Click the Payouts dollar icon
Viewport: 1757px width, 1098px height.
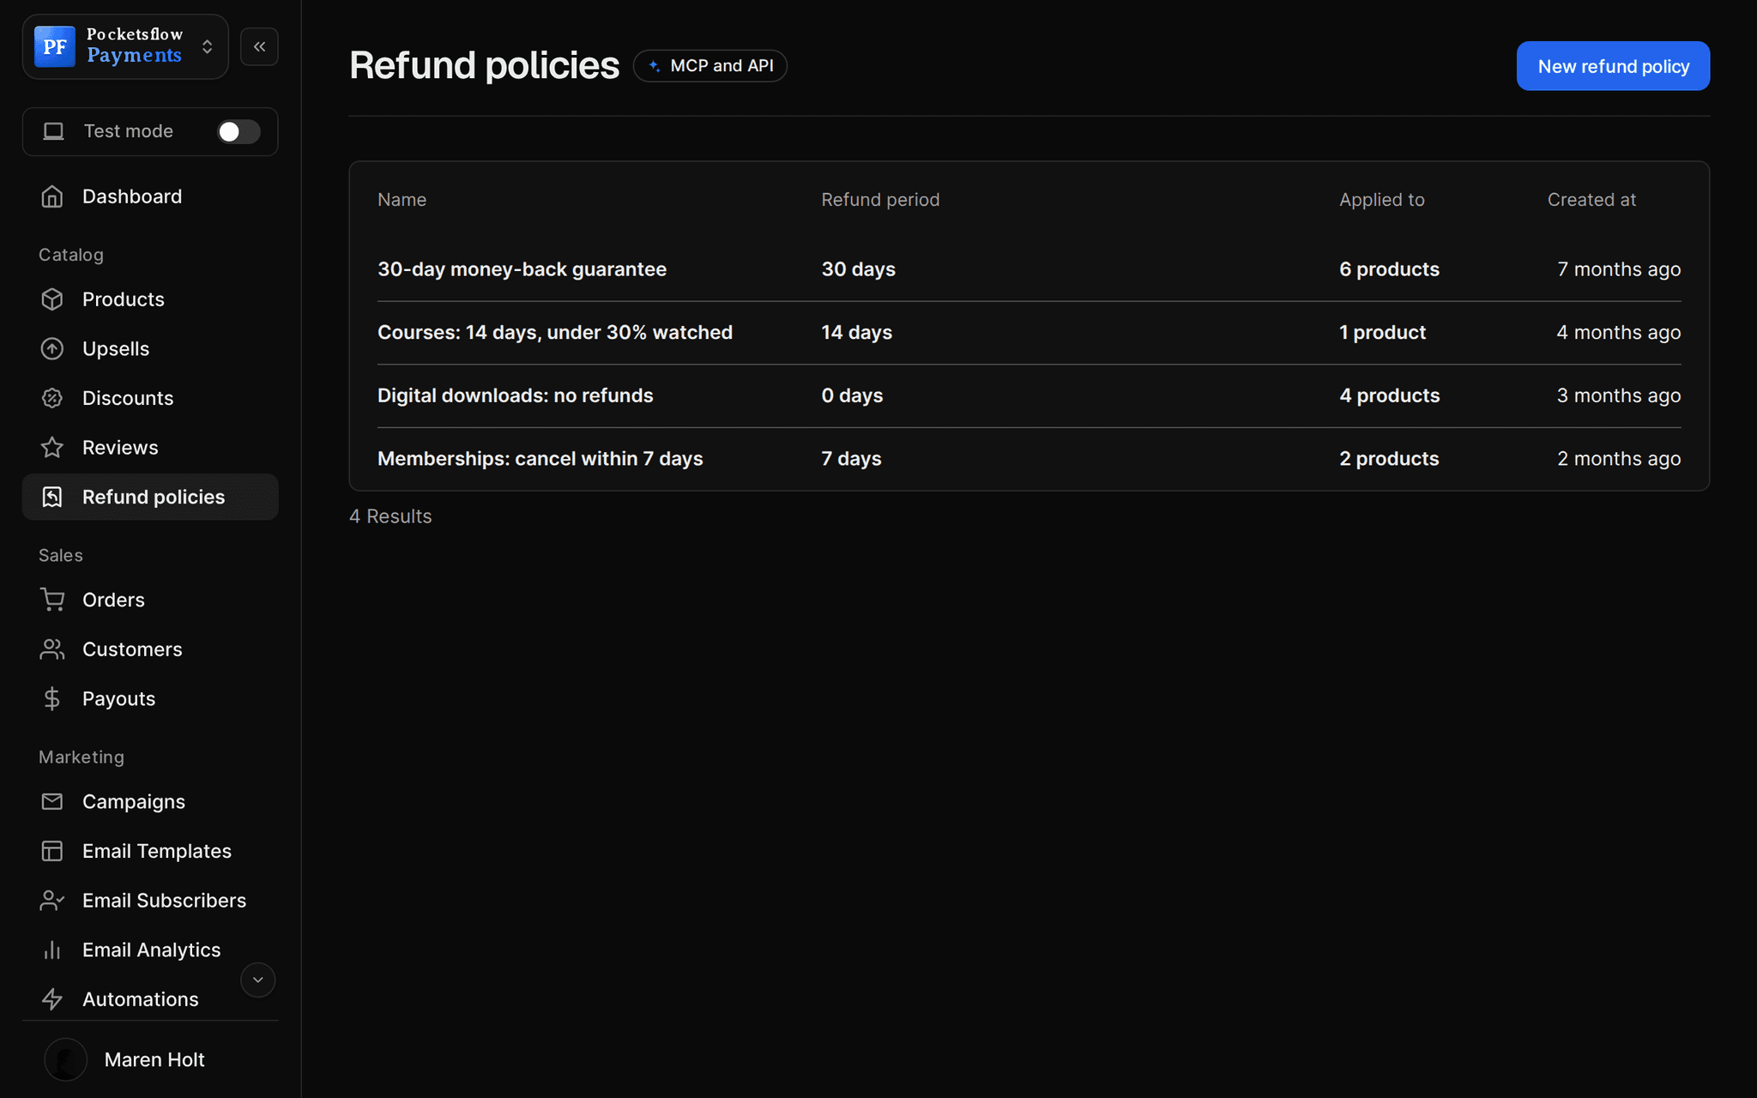[52, 698]
